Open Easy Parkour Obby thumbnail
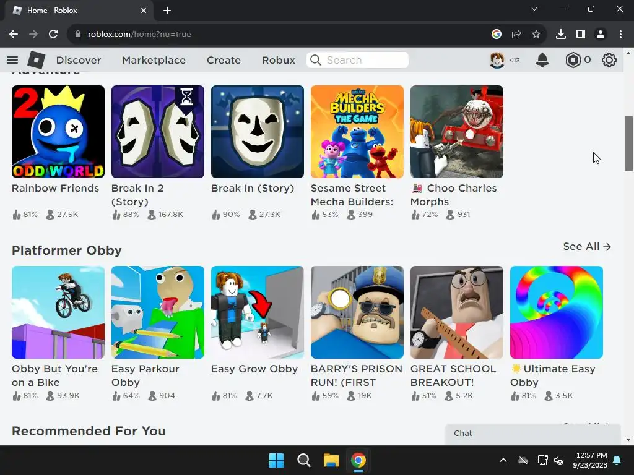The width and height of the screenshot is (634, 475). click(x=158, y=312)
